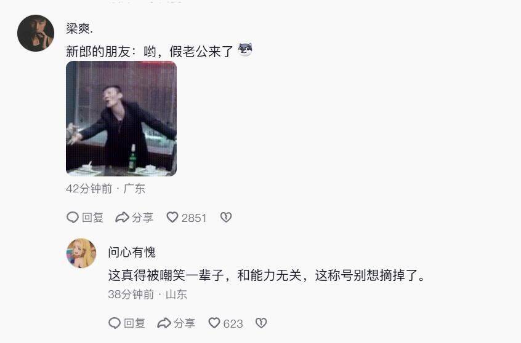
Task: Click the 回复 text under 问心有愧's reply
Action: pyautogui.click(x=135, y=323)
